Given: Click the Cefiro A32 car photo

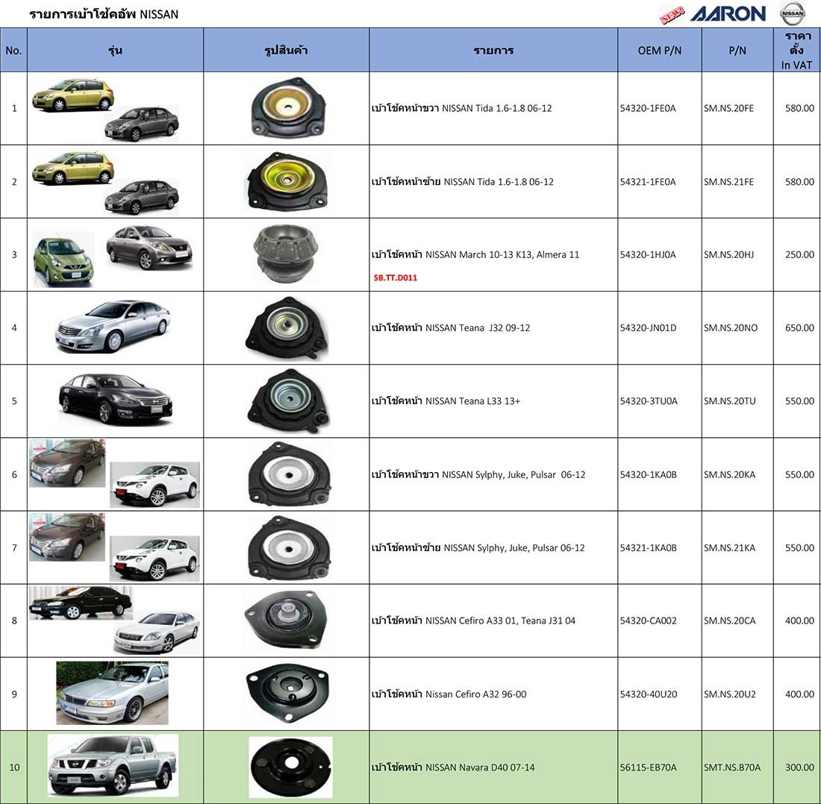Looking at the screenshot, I should (x=113, y=693).
